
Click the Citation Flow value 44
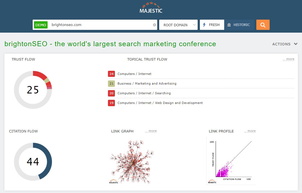(33, 162)
